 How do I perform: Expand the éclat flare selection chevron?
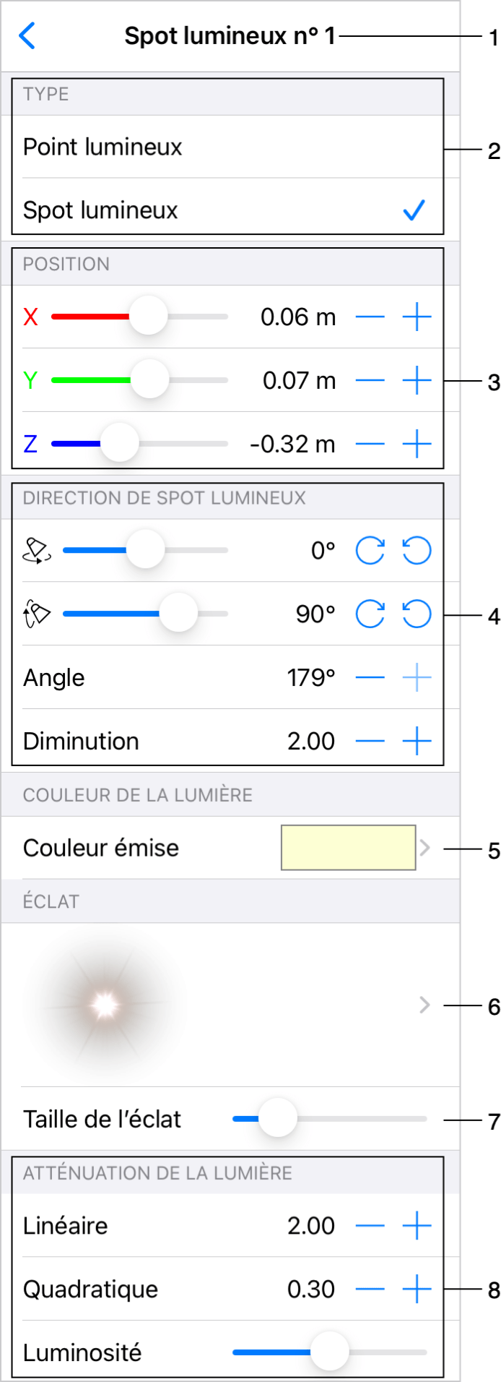tap(424, 1005)
